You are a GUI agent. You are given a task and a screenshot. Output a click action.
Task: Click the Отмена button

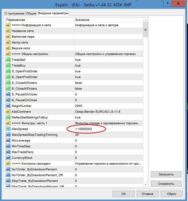147,194
